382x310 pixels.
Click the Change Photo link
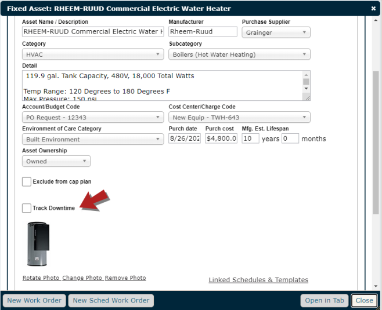(82, 278)
